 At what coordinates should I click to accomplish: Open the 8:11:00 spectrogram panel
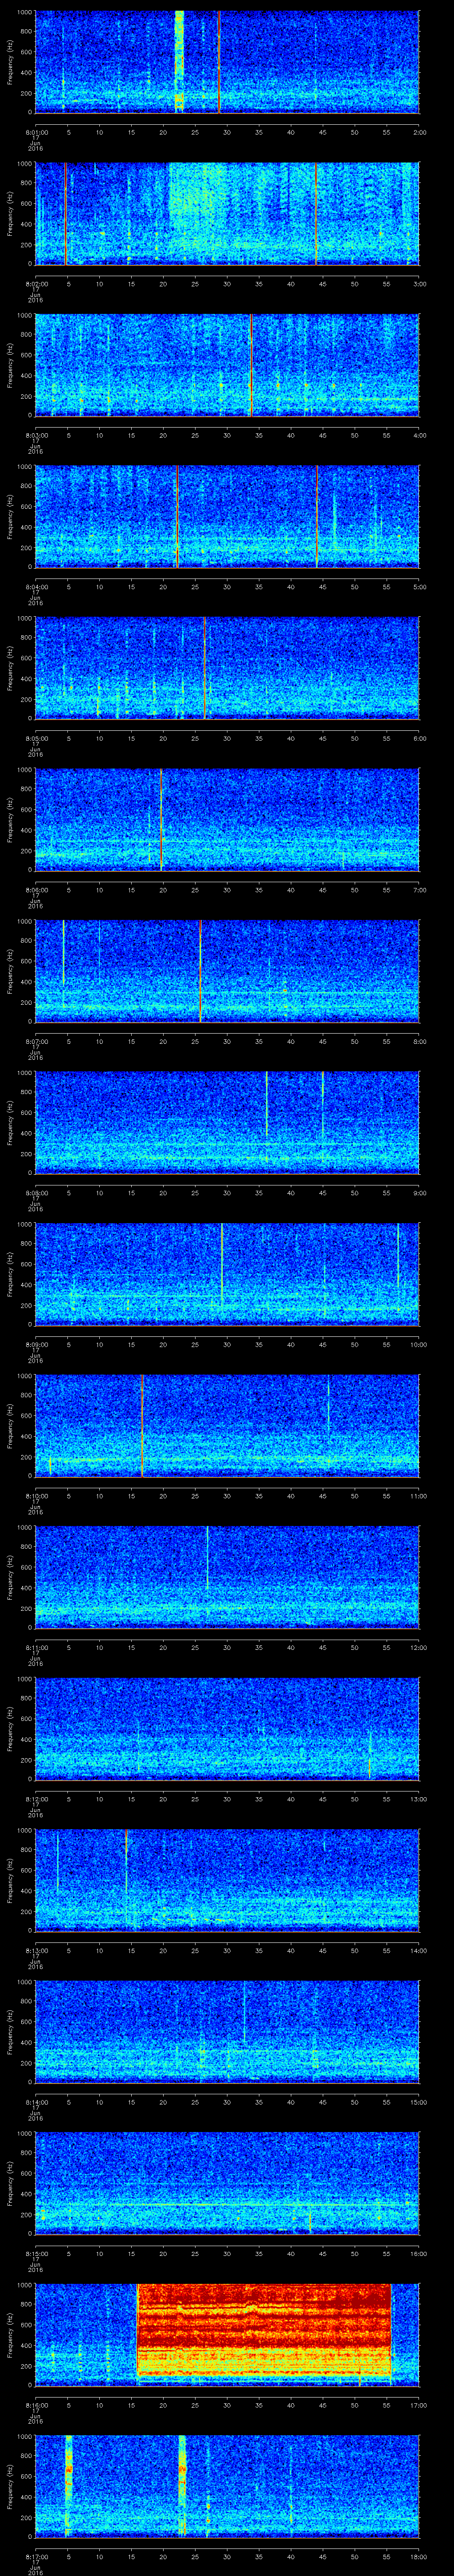click(x=227, y=1577)
